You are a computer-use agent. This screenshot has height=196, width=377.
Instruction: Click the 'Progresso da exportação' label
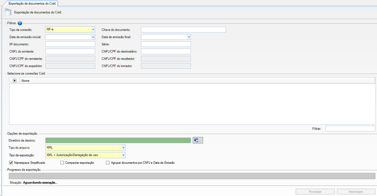coord(24,170)
